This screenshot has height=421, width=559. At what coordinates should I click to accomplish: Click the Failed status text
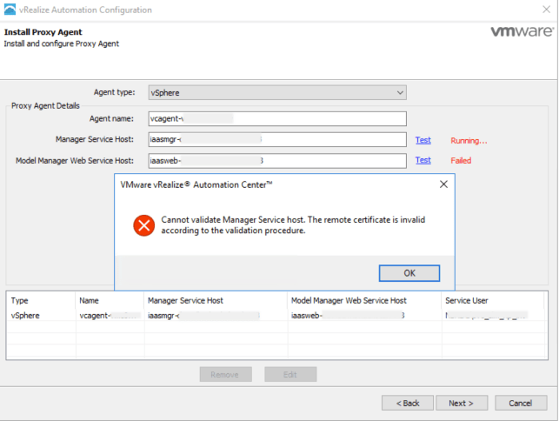coord(461,161)
